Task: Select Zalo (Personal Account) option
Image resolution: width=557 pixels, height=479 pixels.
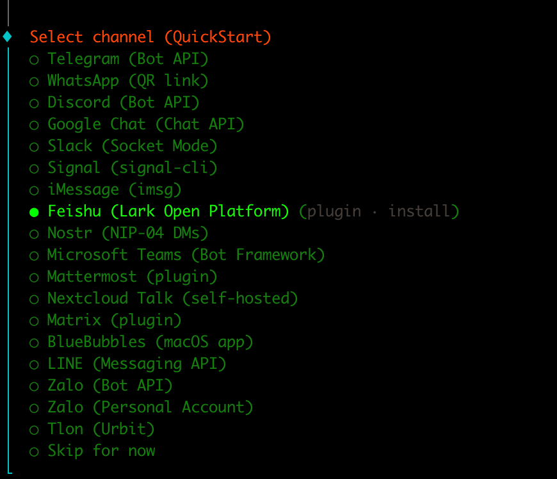Action: (150, 407)
